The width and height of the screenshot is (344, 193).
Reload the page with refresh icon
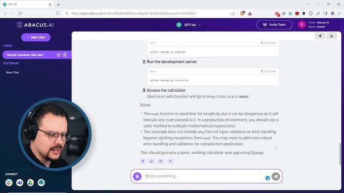(20, 13)
